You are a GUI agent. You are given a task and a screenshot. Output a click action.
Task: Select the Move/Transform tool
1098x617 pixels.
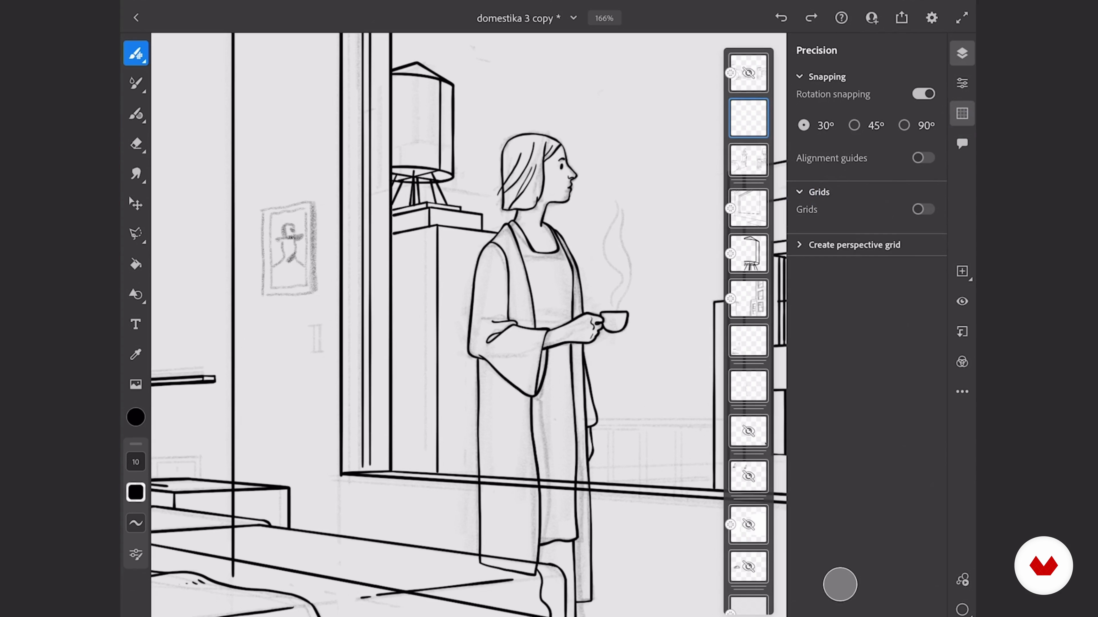pos(136,204)
